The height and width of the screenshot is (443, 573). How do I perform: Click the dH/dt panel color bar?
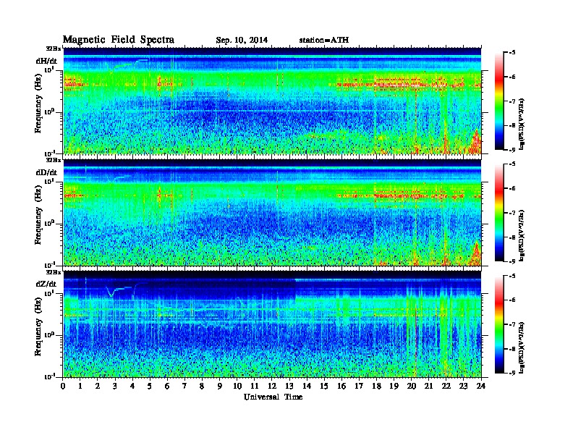coord(499,101)
